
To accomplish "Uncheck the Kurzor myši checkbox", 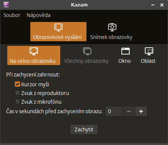I will point(17,84).
